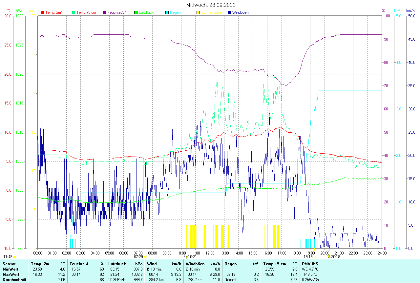
Task: Select the Sonnenschein legend label
Action: pos(212,12)
